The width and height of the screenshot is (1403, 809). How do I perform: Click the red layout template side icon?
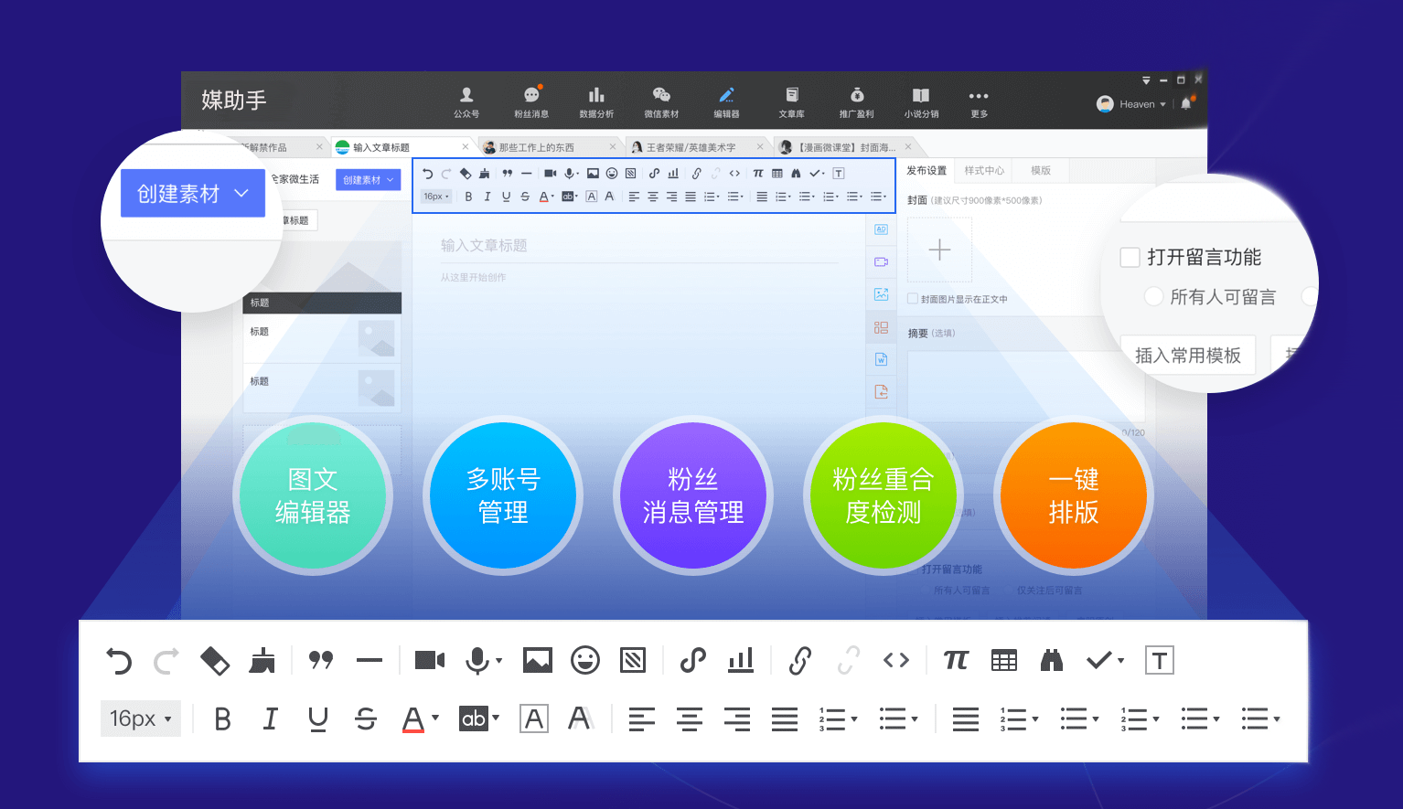[x=882, y=327]
